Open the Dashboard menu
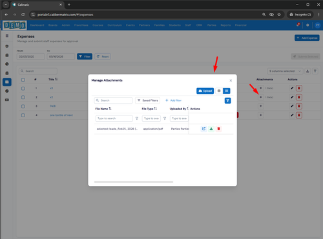The height and width of the screenshot is (239, 323). pyautogui.click(x=37, y=25)
